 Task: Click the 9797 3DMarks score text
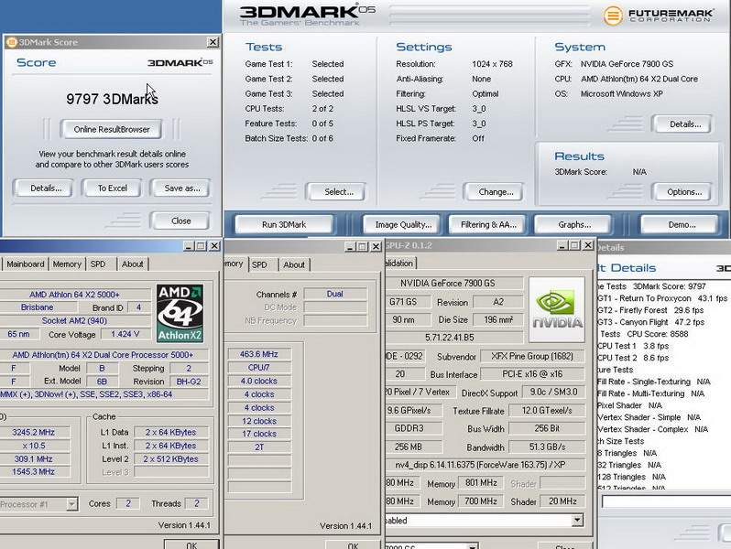pyautogui.click(x=112, y=99)
